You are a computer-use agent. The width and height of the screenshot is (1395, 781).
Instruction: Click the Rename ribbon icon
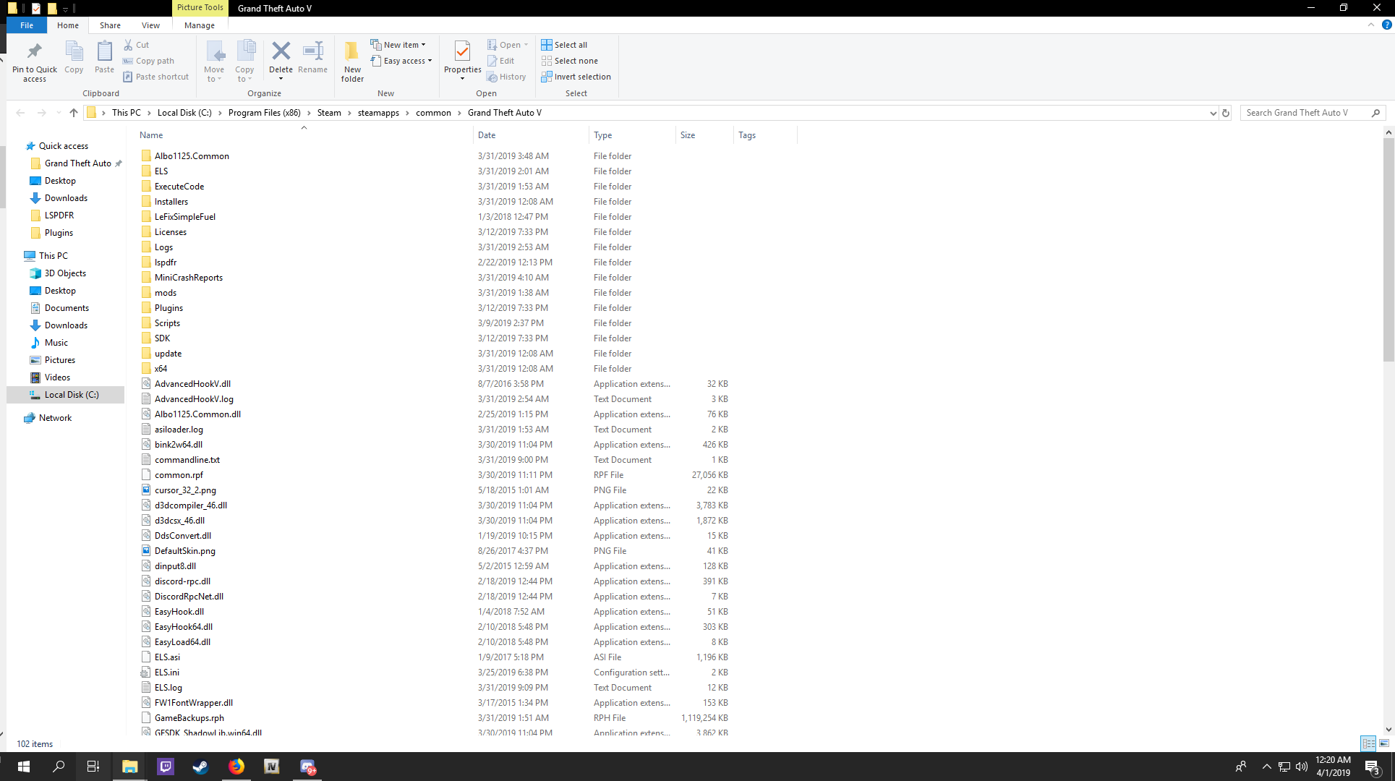(312, 52)
